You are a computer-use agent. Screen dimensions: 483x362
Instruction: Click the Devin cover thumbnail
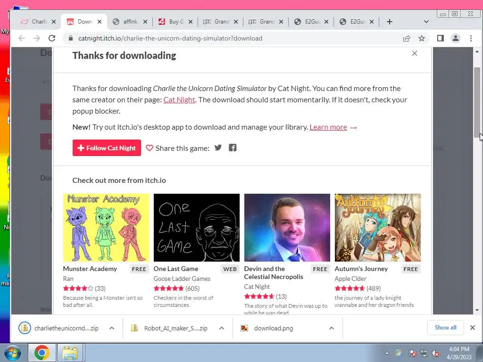[x=287, y=228]
